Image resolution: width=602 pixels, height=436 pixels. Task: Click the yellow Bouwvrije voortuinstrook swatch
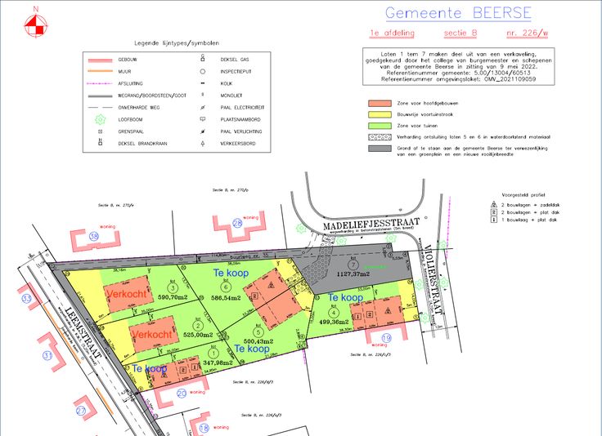pos(379,116)
